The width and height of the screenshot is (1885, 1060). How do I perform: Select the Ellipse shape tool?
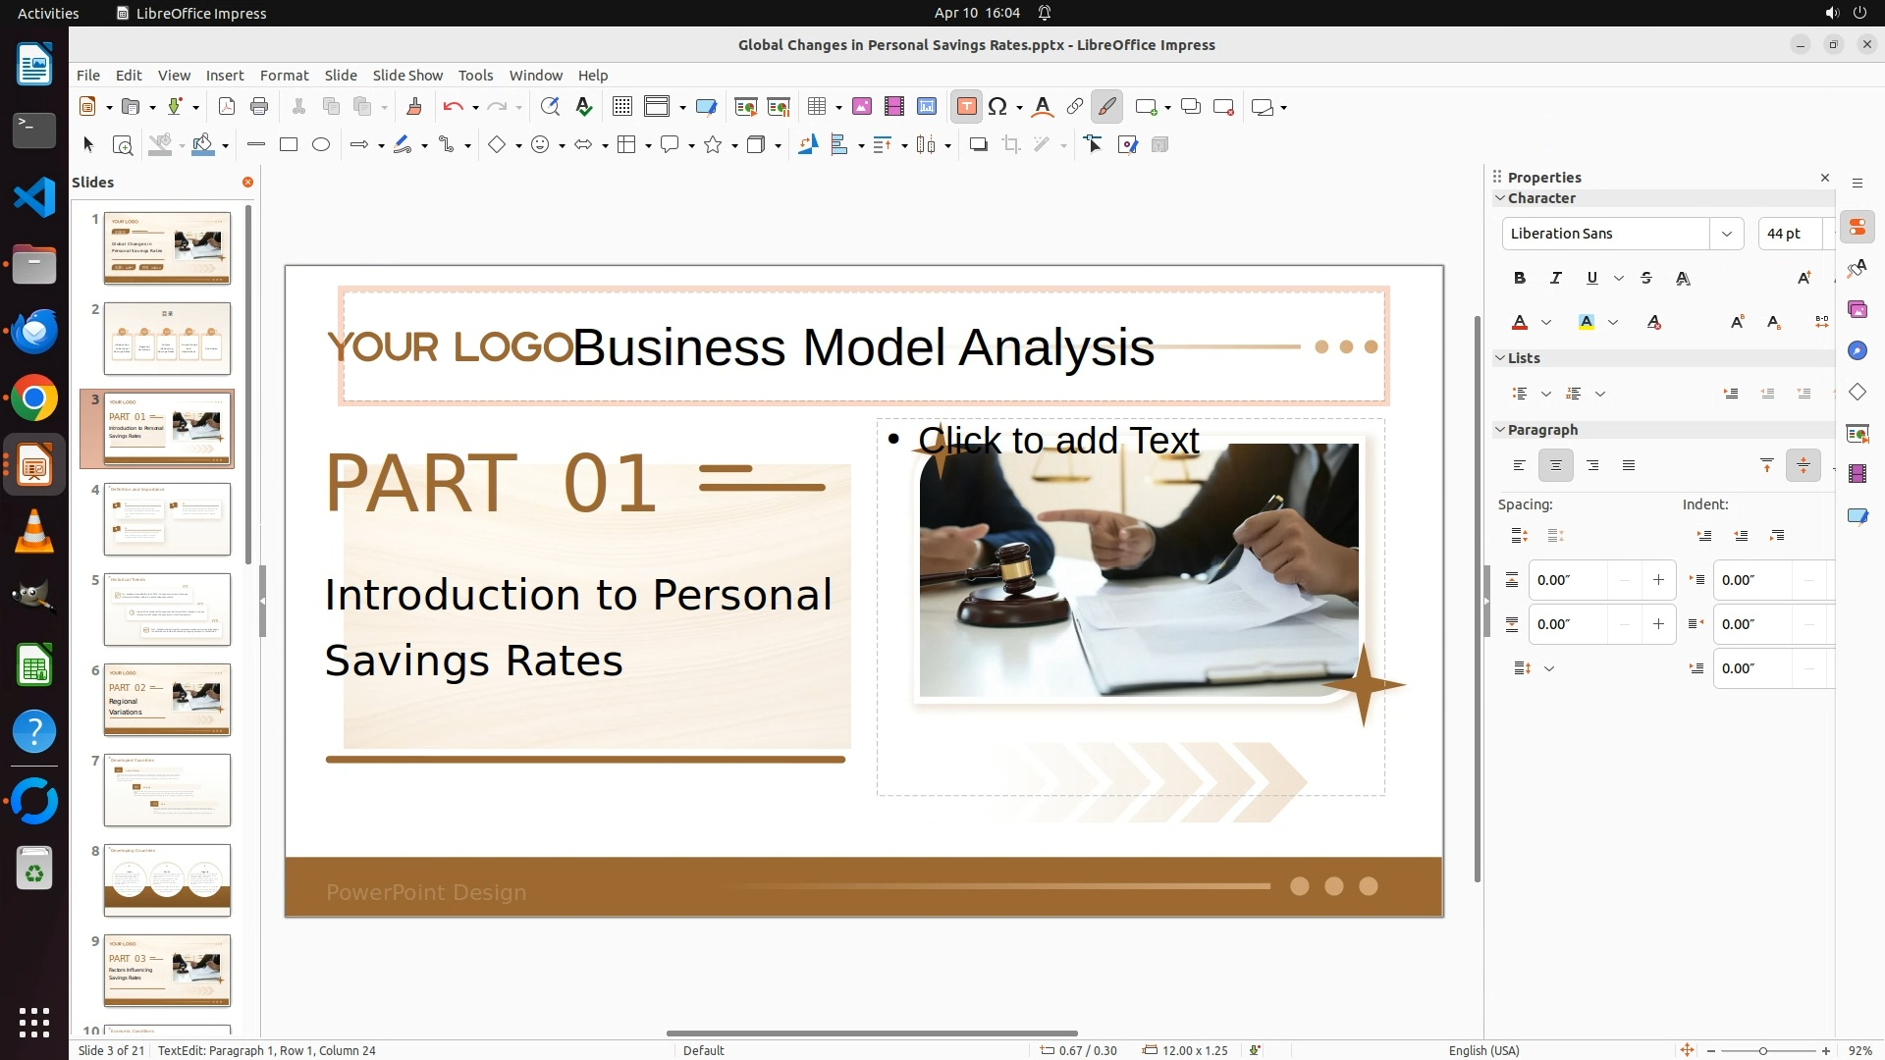[321, 145]
